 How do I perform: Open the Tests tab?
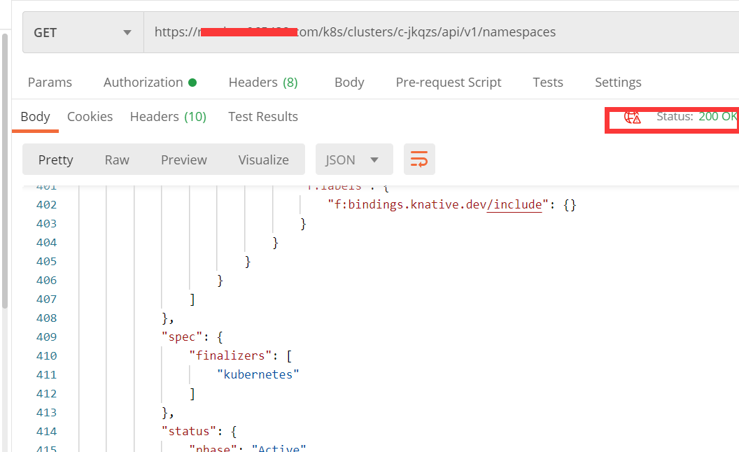point(547,82)
